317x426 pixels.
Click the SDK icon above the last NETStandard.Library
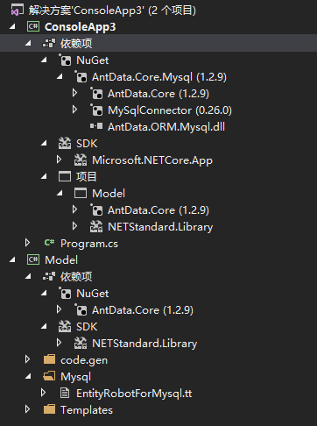click(65, 326)
